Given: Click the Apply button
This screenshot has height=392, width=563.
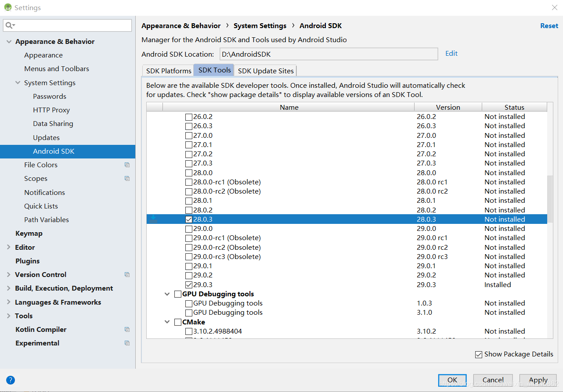Looking at the screenshot, I should click(x=538, y=380).
